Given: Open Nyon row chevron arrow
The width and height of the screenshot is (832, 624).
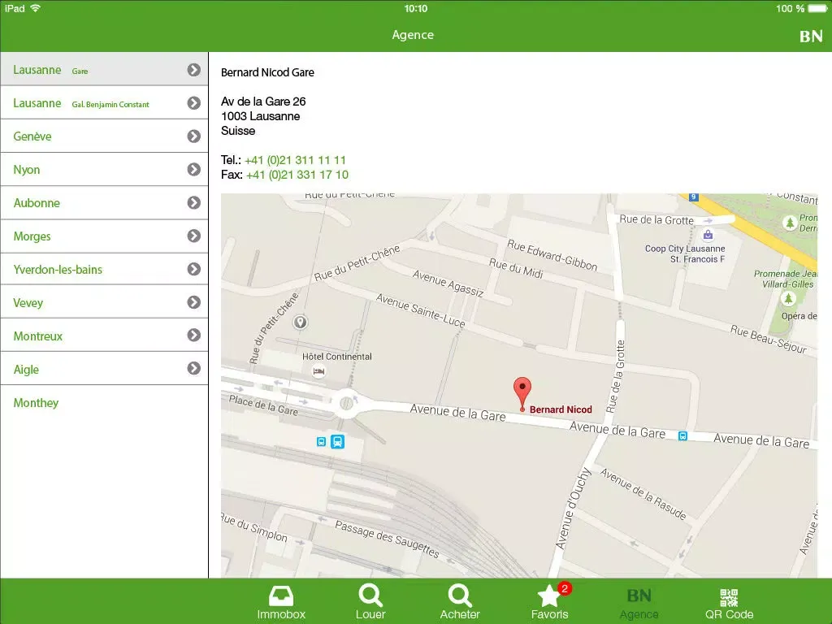Looking at the screenshot, I should point(193,169).
